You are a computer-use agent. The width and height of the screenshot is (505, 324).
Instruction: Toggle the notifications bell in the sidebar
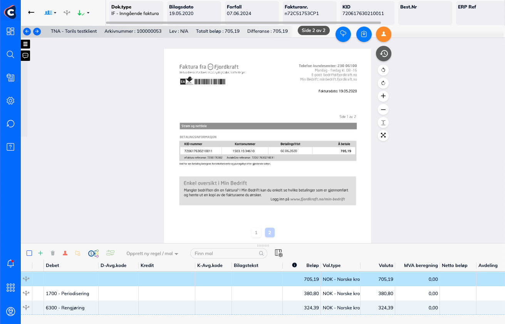tap(10, 264)
